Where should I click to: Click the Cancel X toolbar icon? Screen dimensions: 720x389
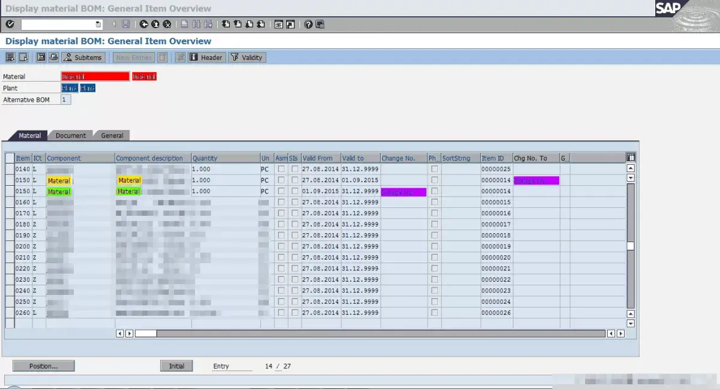[x=167, y=25]
